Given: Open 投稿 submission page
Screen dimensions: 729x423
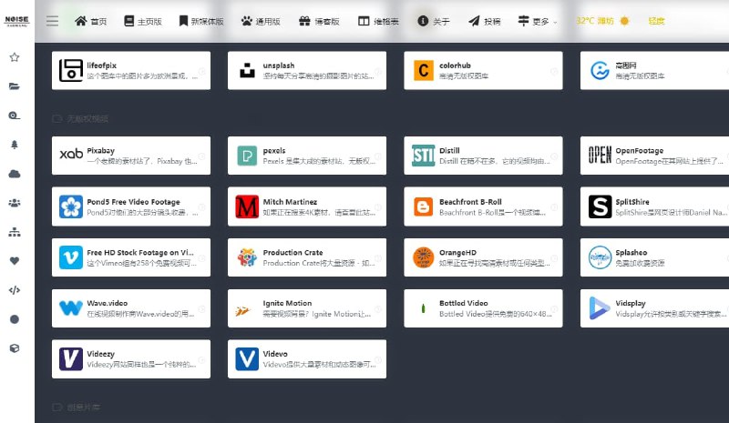Looking at the screenshot, I should [485, 21].
